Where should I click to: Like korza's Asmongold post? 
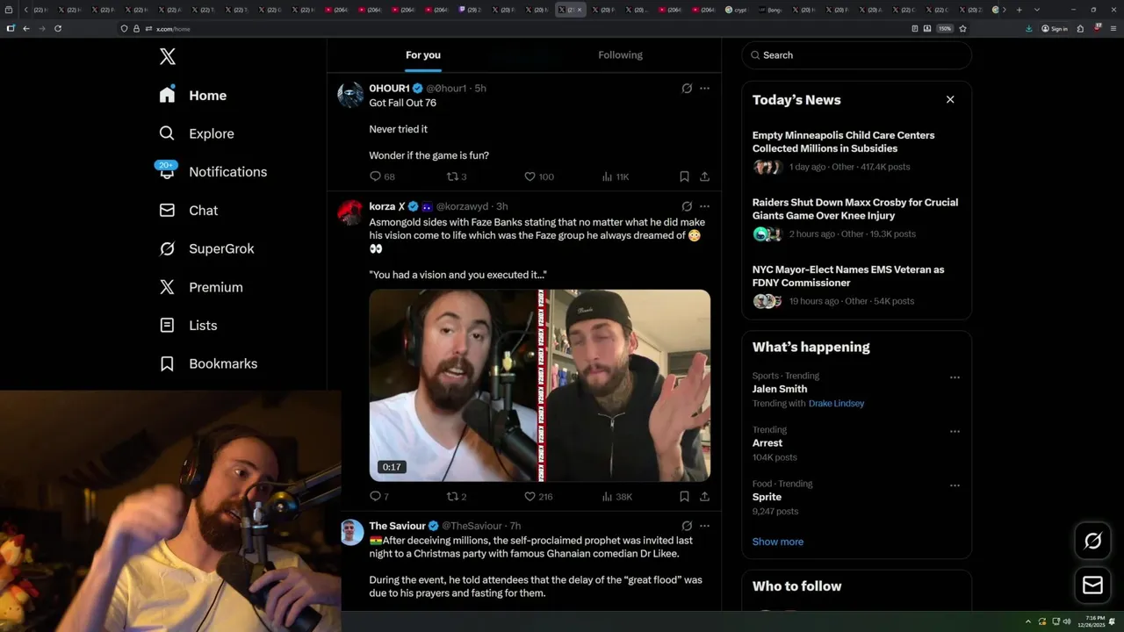click(x=538, y=497)
